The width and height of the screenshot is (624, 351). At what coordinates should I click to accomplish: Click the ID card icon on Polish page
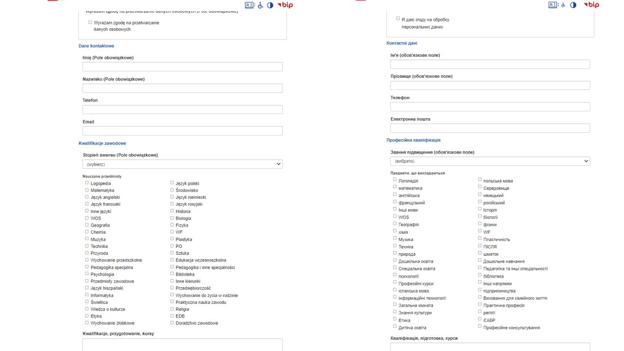click(x=249, y=5)
